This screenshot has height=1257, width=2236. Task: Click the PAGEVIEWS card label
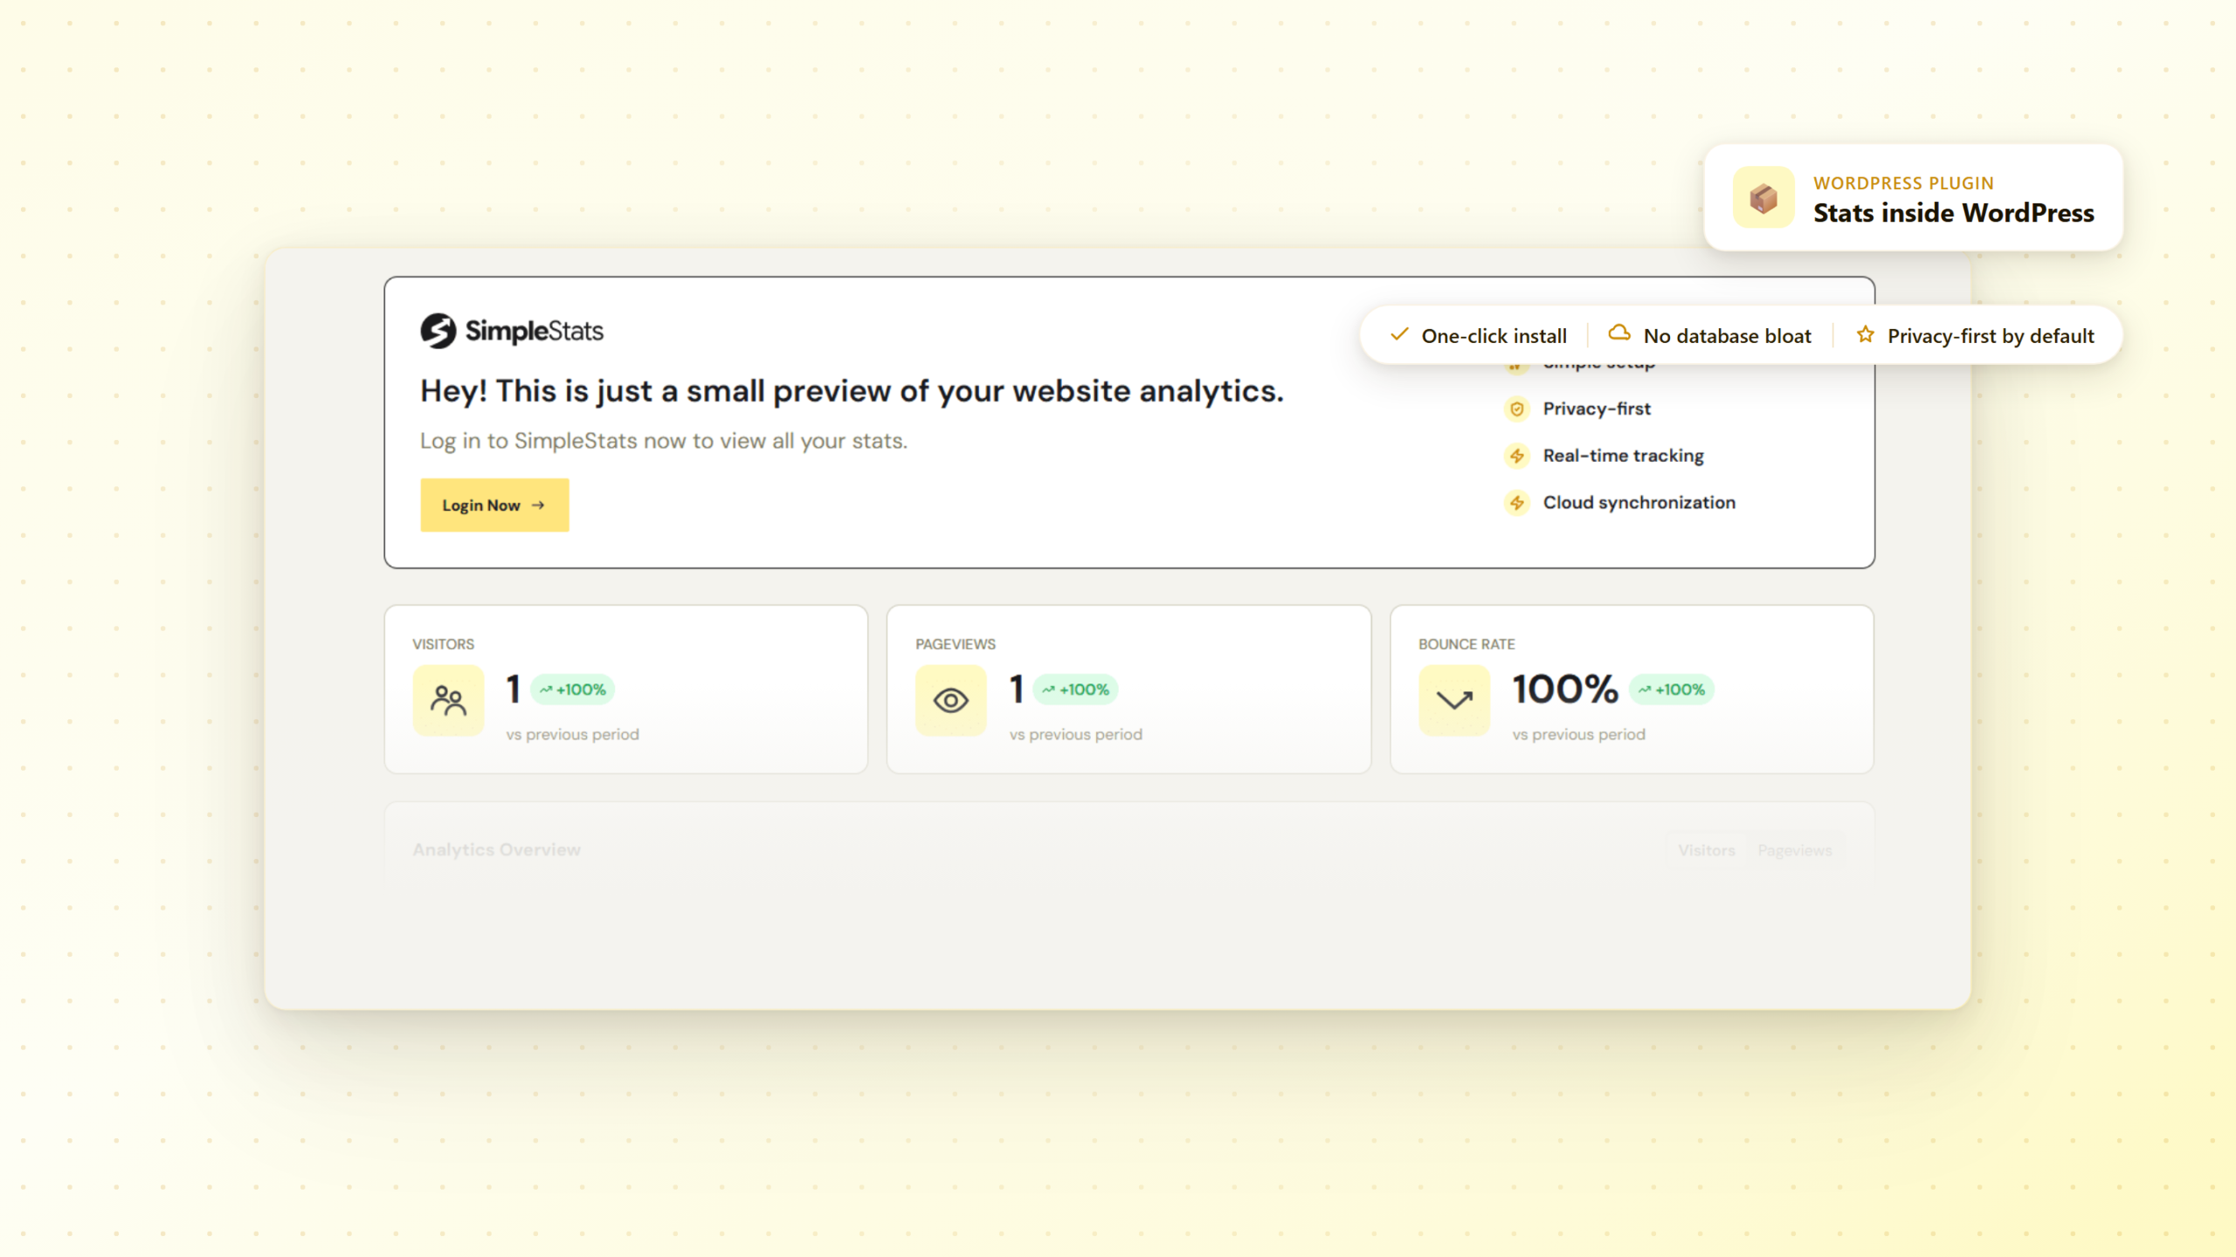click(956, 644)
